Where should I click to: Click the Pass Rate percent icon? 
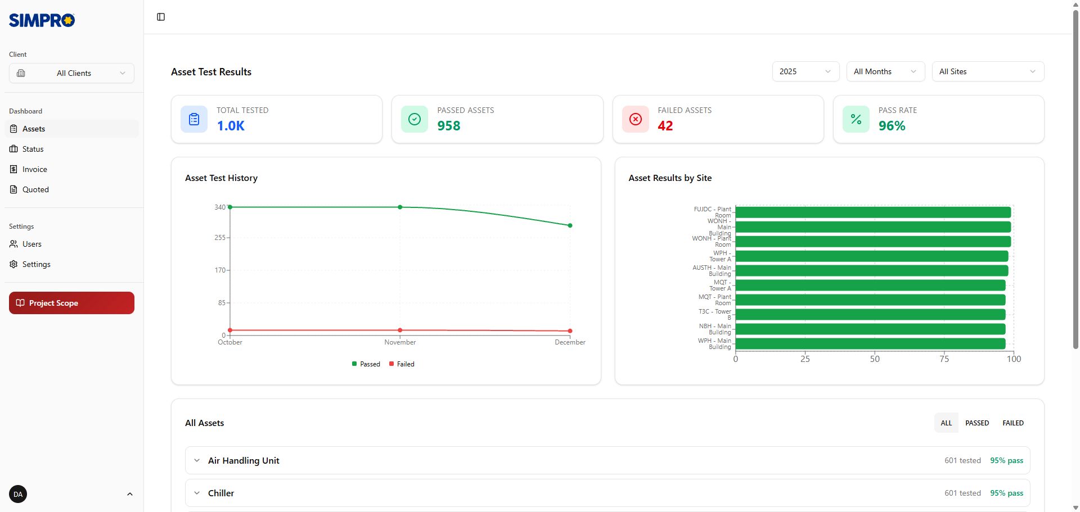(x=856, y=119)
